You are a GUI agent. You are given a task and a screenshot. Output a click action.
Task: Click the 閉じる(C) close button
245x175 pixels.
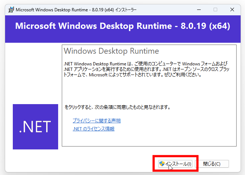[212, 164]
